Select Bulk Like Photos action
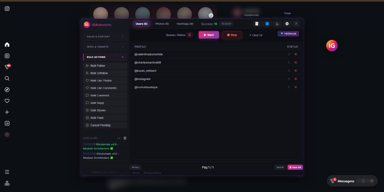This screenshot has width=384, height=192. (x=105, y=81)
